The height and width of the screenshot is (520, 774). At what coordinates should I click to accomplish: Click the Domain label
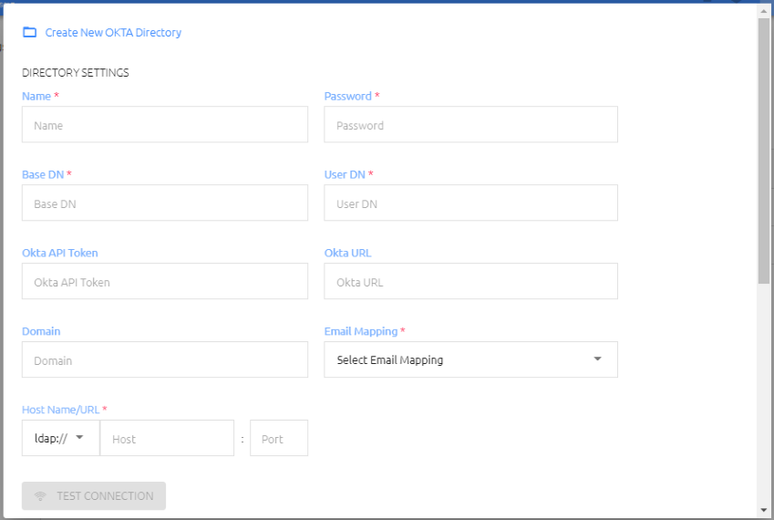pos(41,331)
